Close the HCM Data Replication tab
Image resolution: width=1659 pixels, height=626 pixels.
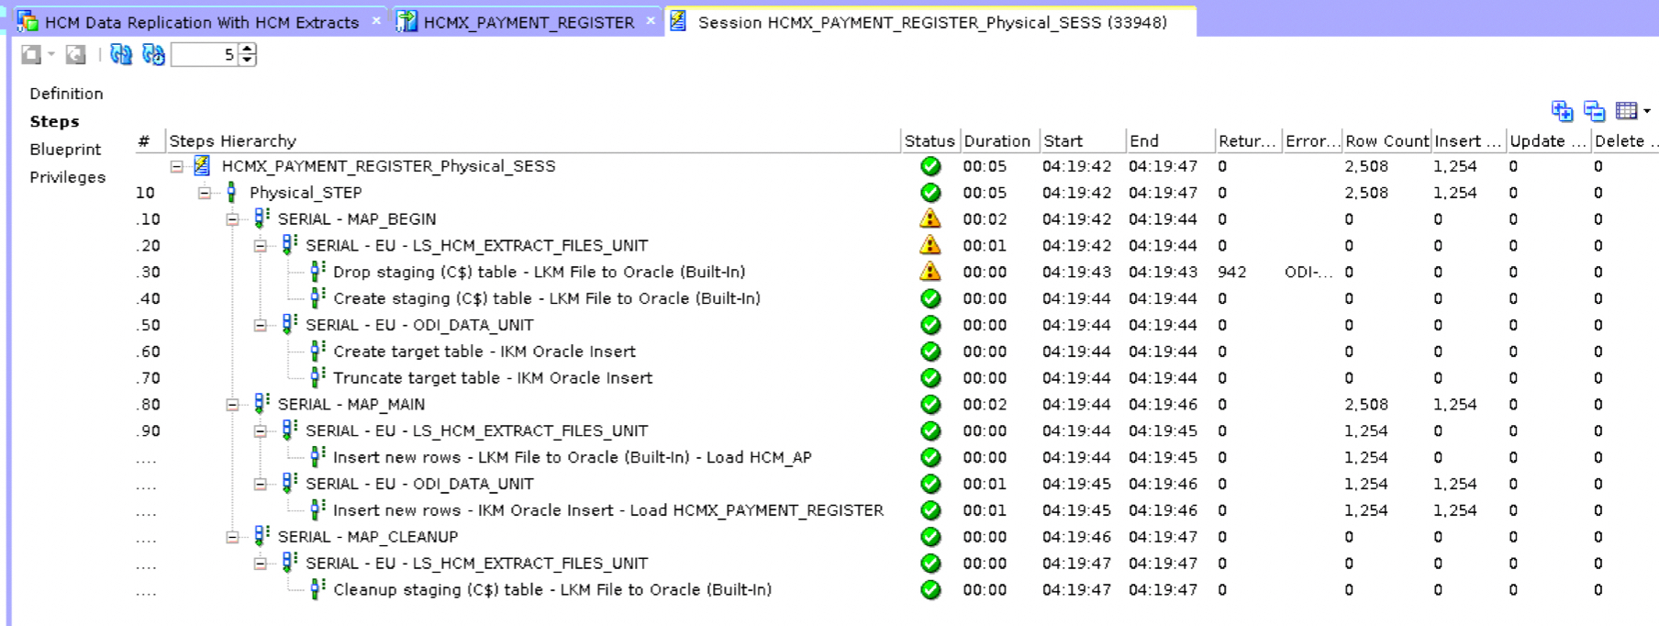pyautogui.click(x=376, y=20)
